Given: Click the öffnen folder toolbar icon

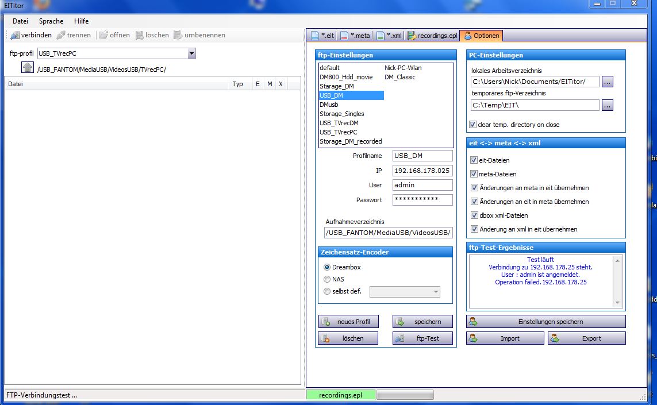Looking at the screenshot, I should click(x=103, y=35).
